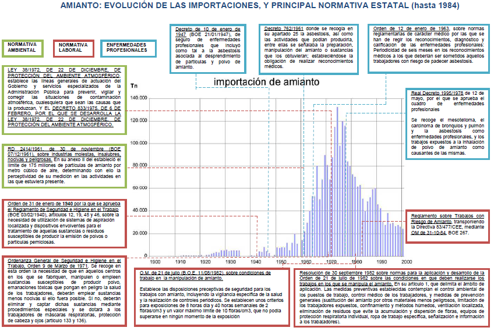Click the green NORMATIVA AMBIENTAL legend box
Viewport: 494px width, 331px height.
tap(23, 48)
